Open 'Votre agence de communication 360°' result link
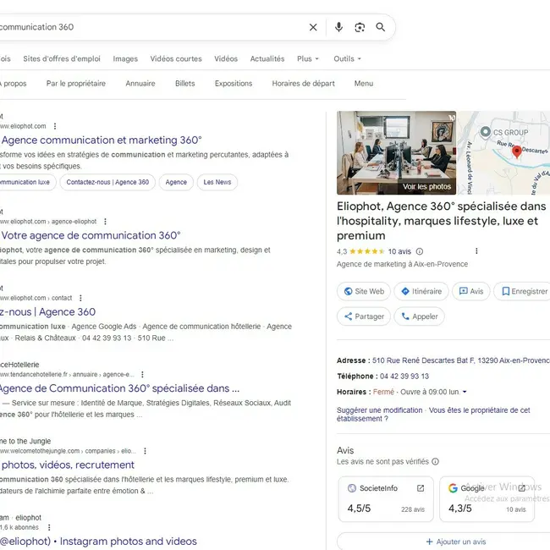The width and height of the screenshot is (550, 550). pos(91,235)
